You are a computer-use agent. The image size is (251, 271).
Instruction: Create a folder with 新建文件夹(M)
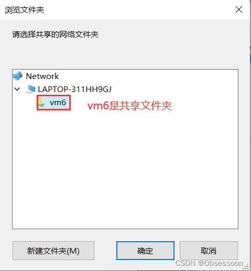(53, 251)
